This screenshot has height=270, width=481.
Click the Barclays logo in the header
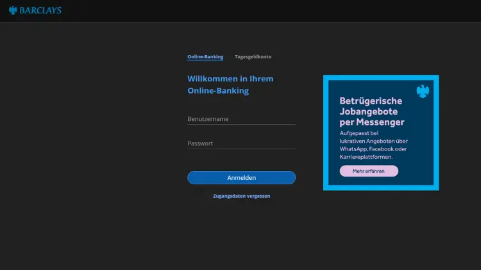(35, 10)
